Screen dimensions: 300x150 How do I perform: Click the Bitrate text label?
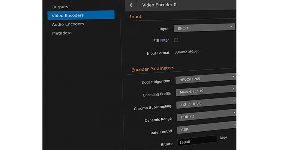[x=166, y=144]
